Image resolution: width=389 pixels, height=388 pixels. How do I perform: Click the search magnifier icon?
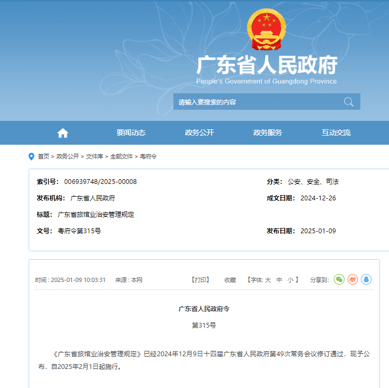tap(348, 102)
